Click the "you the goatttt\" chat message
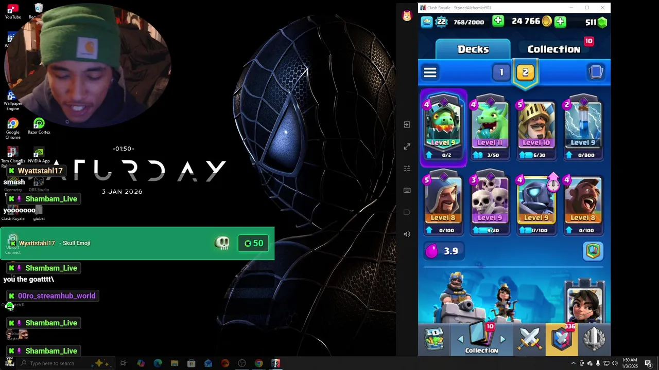 29,280
